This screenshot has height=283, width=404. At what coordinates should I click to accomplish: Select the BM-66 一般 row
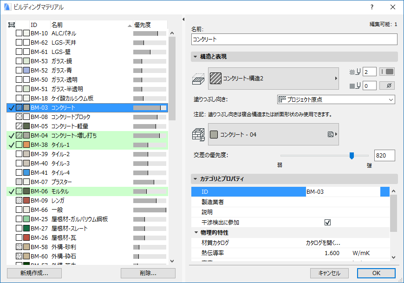[x=87, y=210]
